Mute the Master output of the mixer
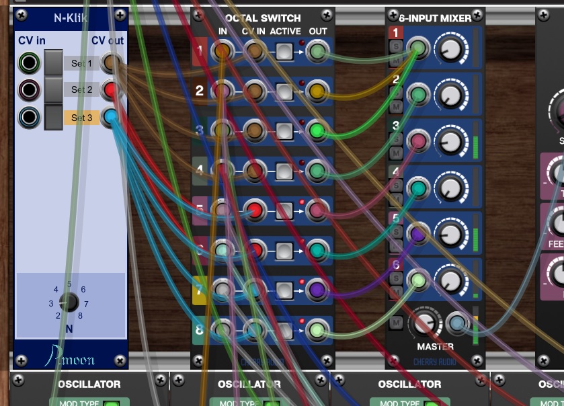The width and height of the screenshot is (564, 406). point(395,323)
